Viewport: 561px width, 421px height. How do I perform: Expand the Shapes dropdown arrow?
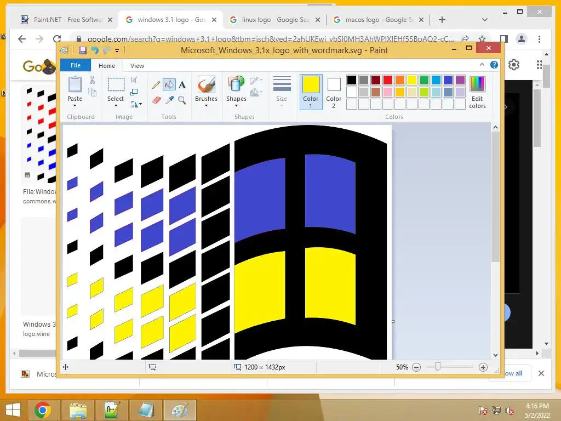tap(236, 106)
